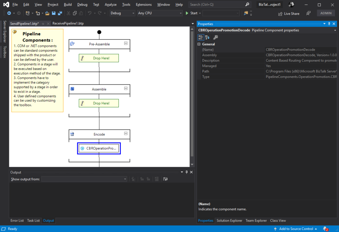Select the CBROperationPromotion component in Encode stage
Screen dimensions: 339x232
[99, 149]
